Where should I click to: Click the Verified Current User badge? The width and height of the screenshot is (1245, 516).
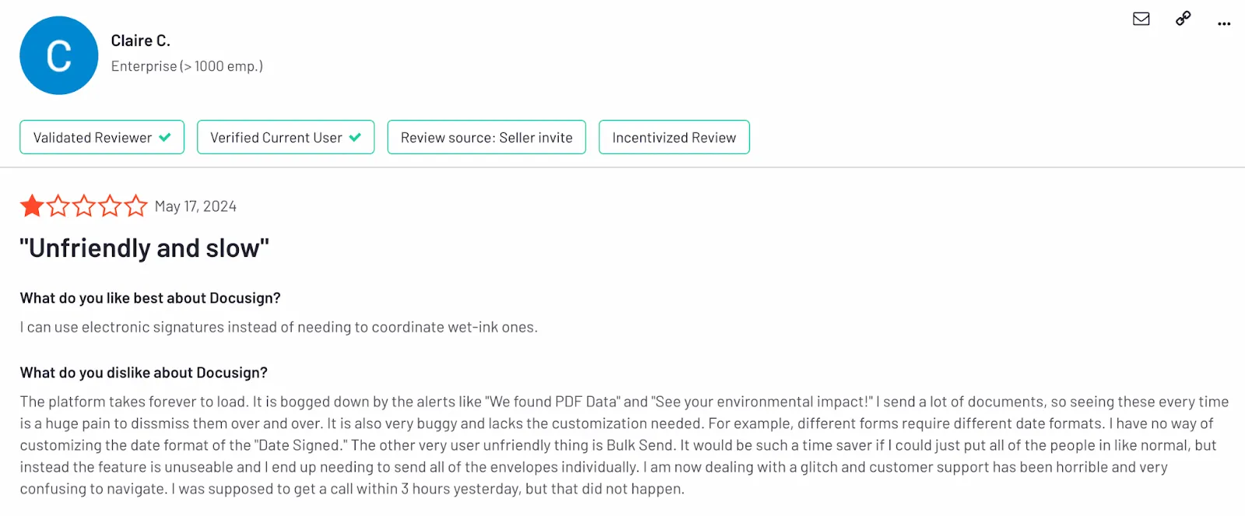click(x=286, y=137)
